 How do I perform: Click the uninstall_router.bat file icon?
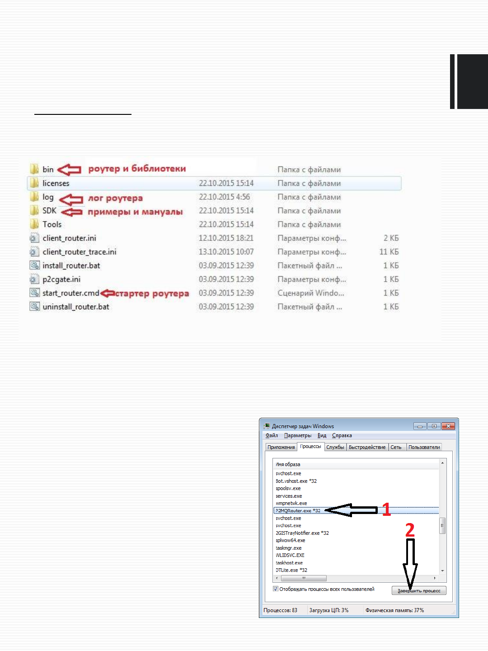point(34,307)
